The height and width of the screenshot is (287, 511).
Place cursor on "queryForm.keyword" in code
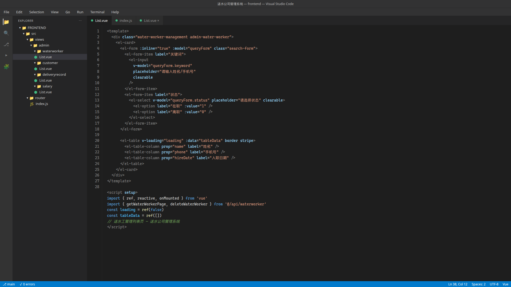pos(171,66)
